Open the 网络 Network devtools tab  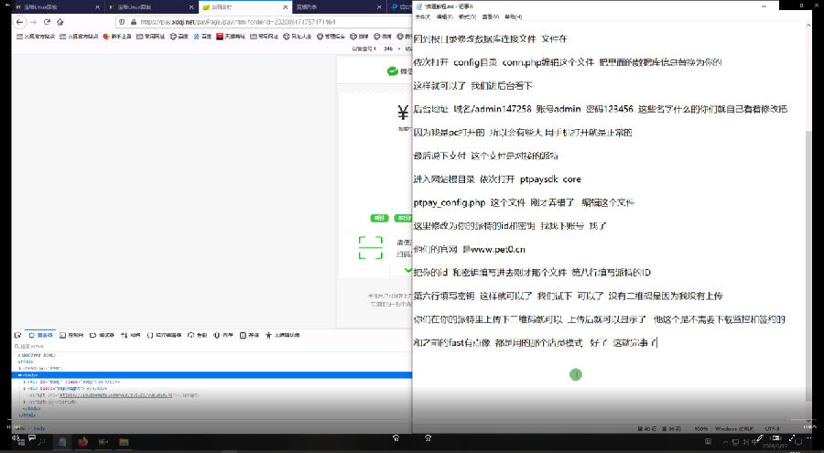(131, 335)
